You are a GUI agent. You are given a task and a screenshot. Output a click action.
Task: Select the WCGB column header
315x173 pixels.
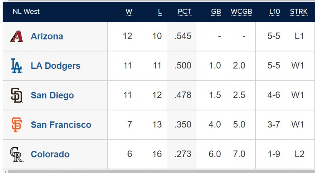point(241,12)
